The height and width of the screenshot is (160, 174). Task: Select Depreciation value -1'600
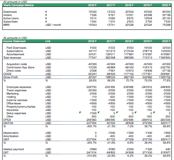pyautogui.click(x=167, y=133)
